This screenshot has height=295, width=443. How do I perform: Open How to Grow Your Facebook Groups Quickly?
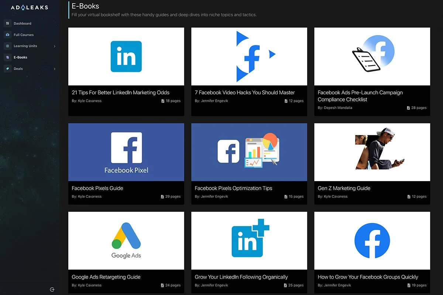coord(368,277)
